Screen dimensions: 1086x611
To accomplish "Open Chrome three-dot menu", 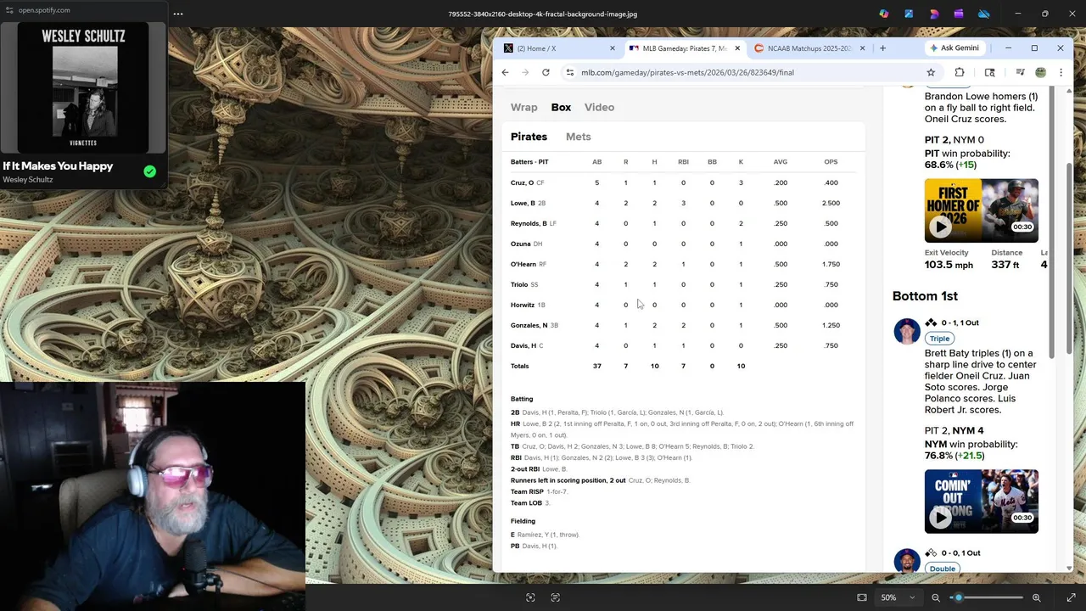I will click(1061, 72).
